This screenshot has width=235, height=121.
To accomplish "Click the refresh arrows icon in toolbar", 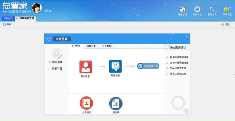I will coord(5,25).
